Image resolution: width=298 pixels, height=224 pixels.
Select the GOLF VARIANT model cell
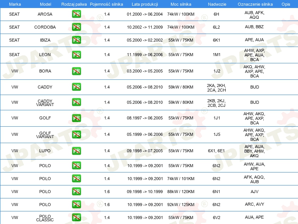click(x=45, y=135)
